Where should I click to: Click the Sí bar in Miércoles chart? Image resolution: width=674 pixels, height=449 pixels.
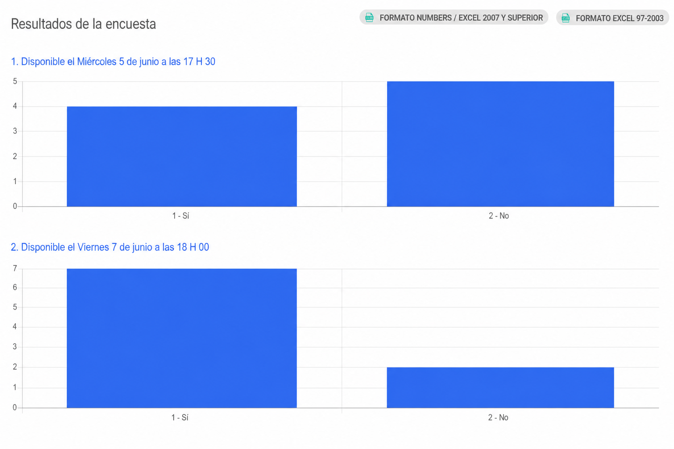coord(182,156)
